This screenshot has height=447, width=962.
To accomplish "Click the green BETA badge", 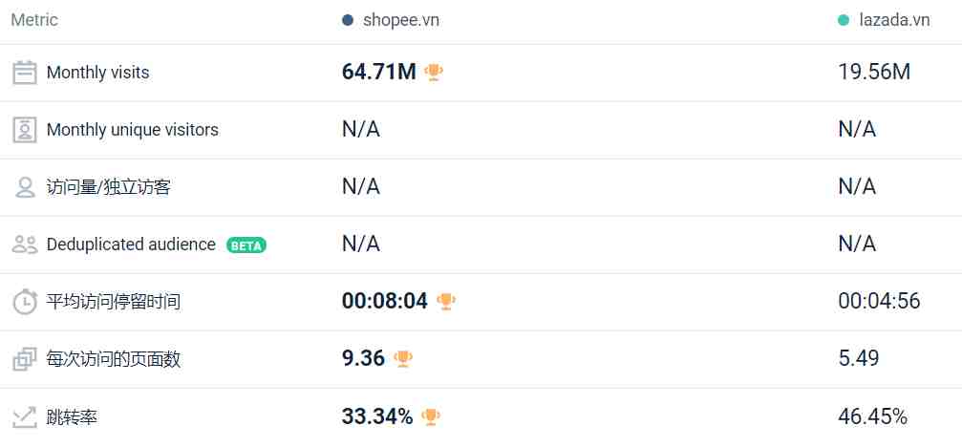I will 246,245.
